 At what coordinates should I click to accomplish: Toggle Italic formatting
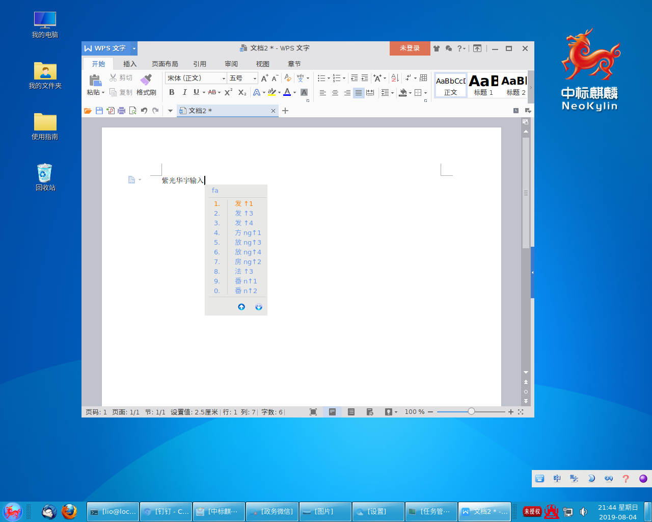(184, 92)
